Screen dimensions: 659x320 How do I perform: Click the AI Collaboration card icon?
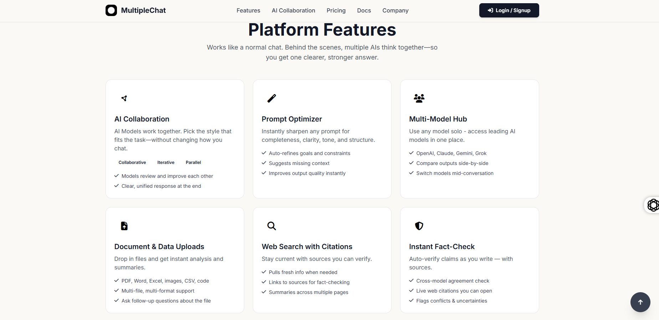pyautogui.click(x=124, y=98)
